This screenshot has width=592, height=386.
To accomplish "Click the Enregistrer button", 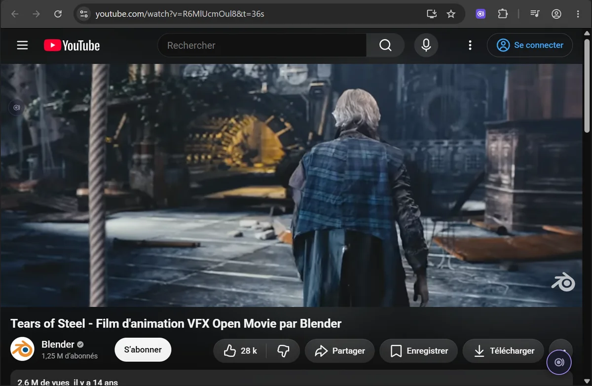I will click(x=419, y=351).
